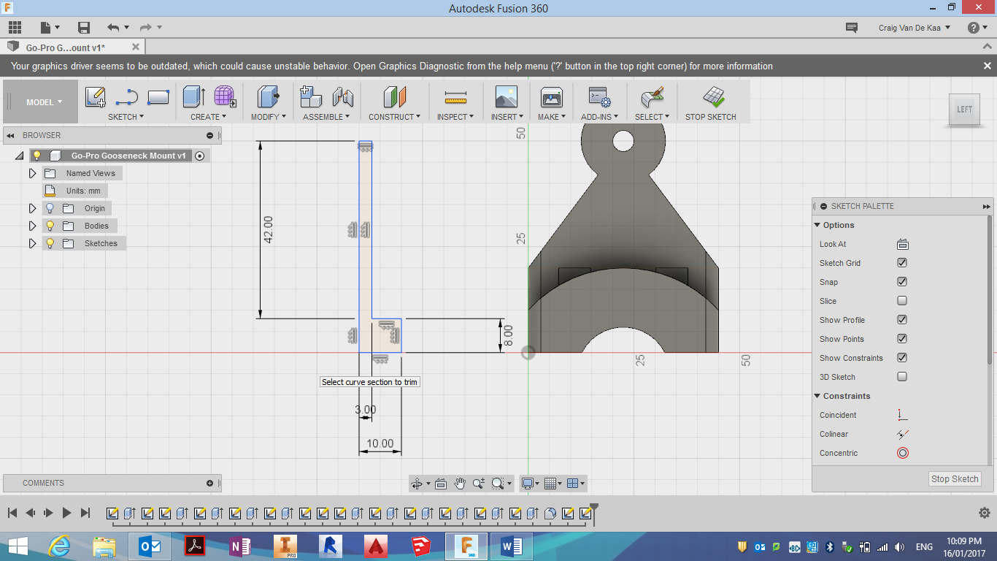This screenshot has width=997, height=561.
Task: Open the MODIFY menu
Action: [x=268, y=117]
